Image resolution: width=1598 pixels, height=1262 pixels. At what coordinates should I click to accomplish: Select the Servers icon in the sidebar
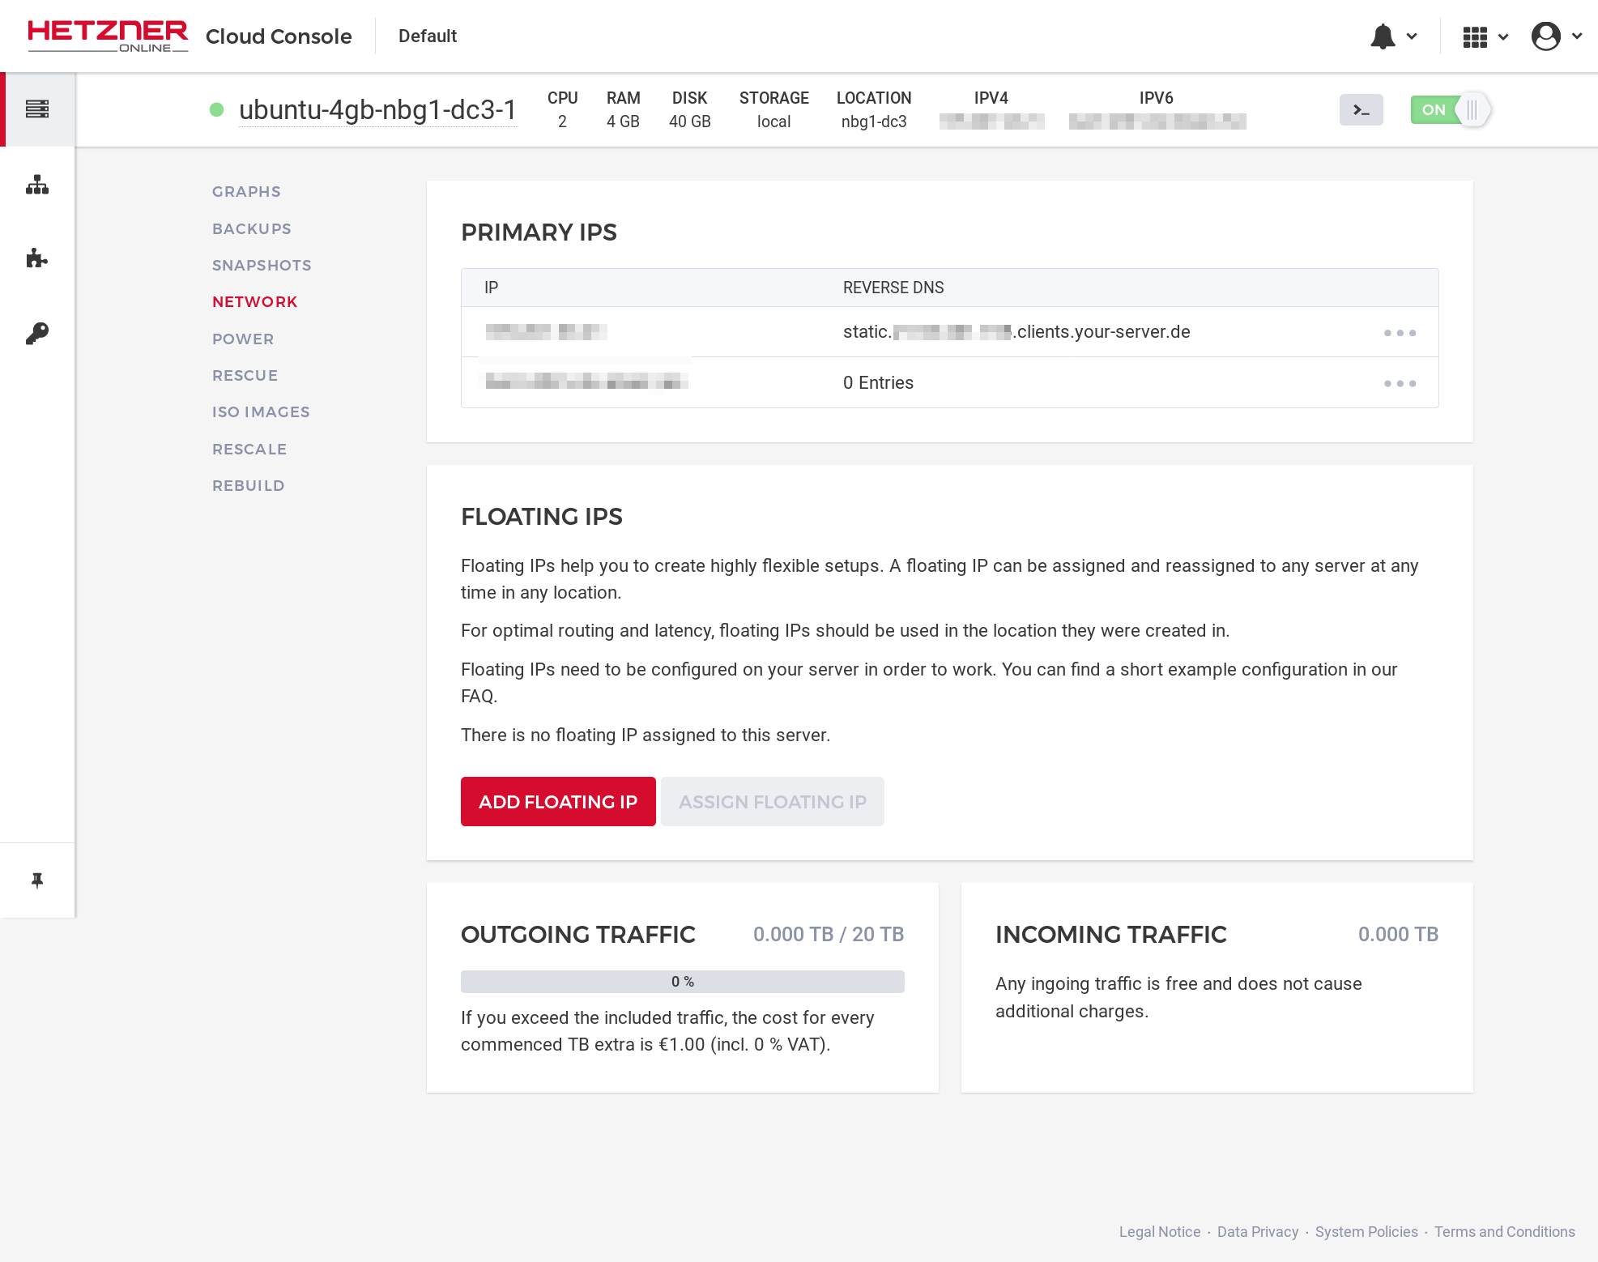click(x=37, y=108)
